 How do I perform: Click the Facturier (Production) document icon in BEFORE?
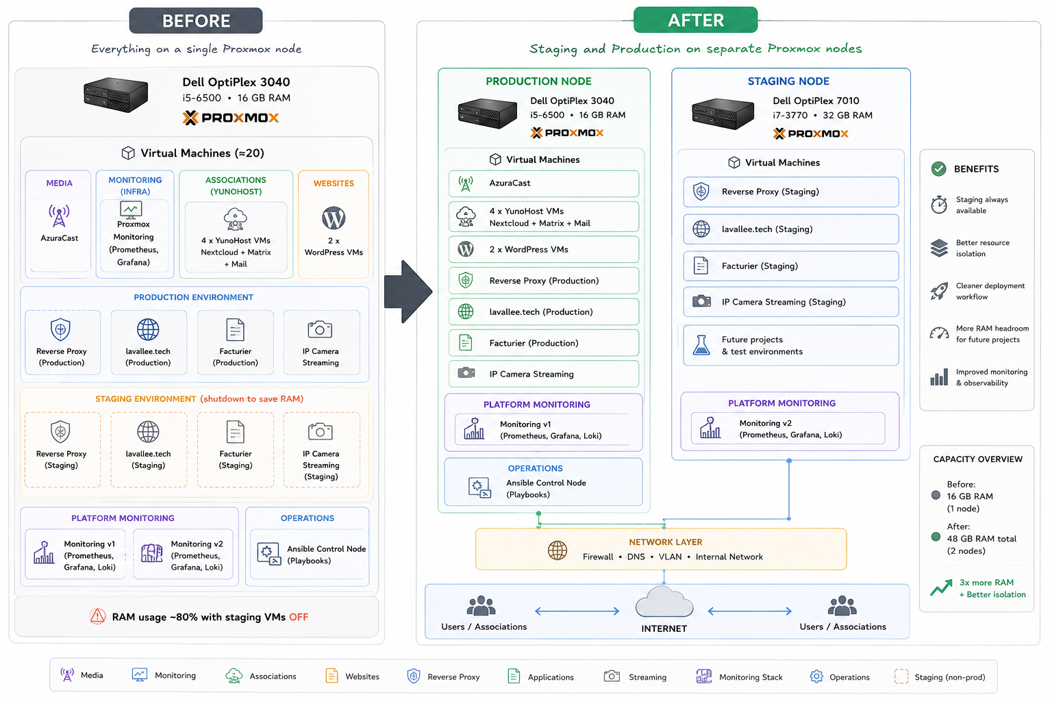point(235,330)
